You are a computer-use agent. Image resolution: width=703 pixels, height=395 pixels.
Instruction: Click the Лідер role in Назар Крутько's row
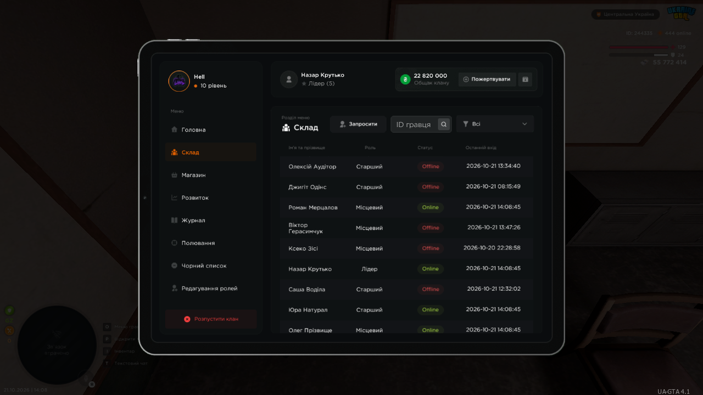369,269
